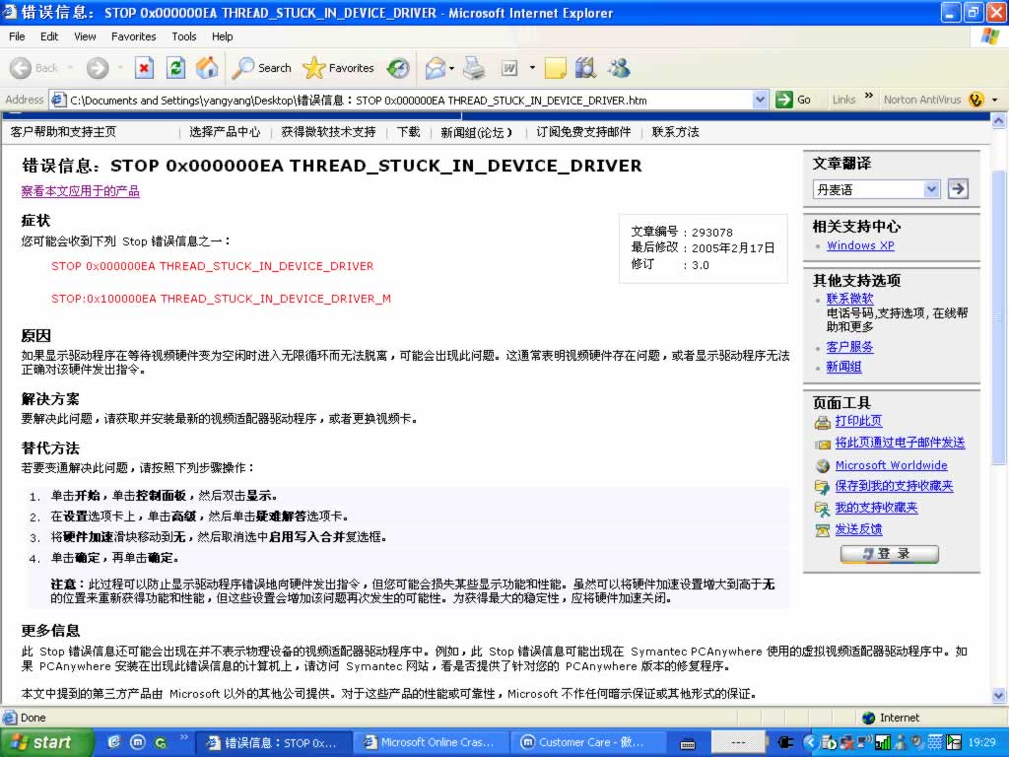The image size is (1009, 757).
Task: Open the 我的支持收藏夹 link
Action: click(x=876, y=508)
